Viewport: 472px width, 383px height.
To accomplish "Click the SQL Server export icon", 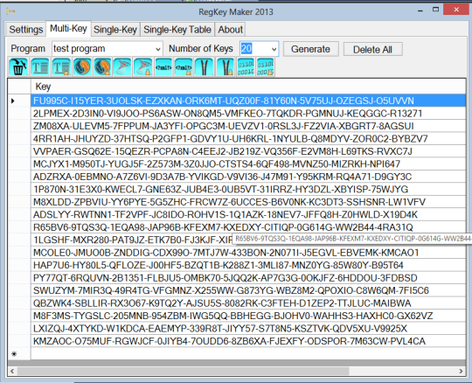I will click(x=122, y=66).
